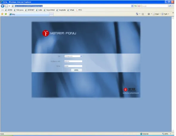176x136 pixels.
Task: Open a new tab with blank tab button
Action: (52, 14)
